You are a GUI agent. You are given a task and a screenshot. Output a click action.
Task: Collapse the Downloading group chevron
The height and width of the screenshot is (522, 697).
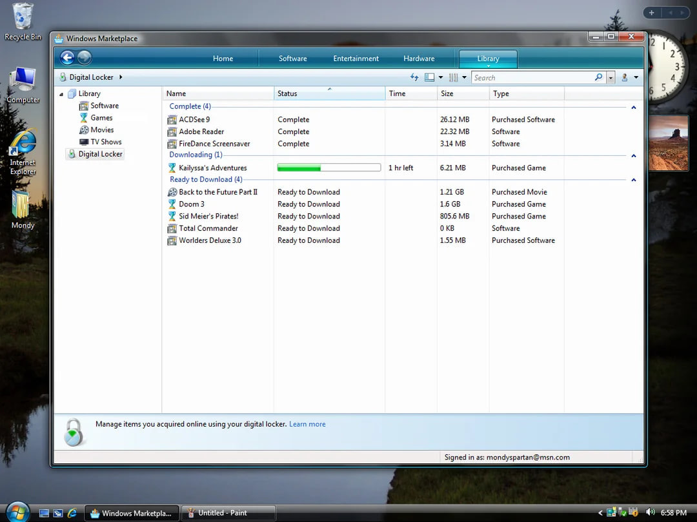coord(633,155)
